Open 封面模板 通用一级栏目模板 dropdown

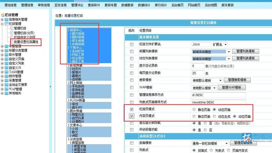point(210,143)
